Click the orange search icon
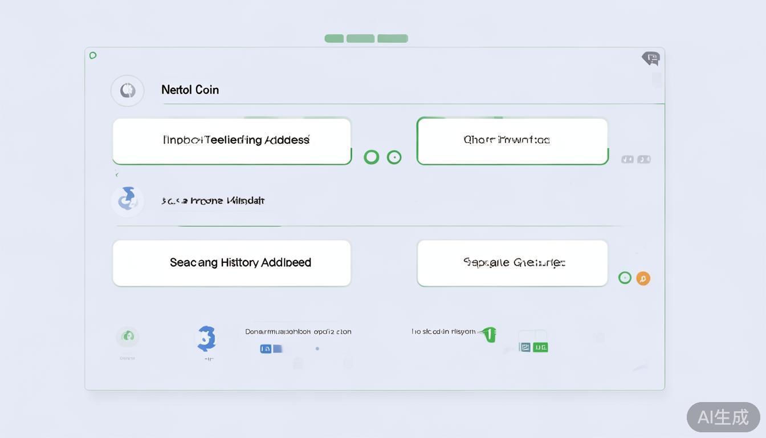Viewport: 766px width, 438px height. (643, 278)
